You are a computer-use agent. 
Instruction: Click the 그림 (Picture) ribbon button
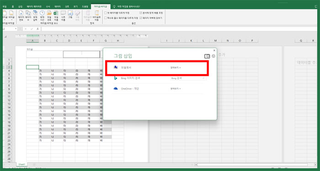[70, 15]
